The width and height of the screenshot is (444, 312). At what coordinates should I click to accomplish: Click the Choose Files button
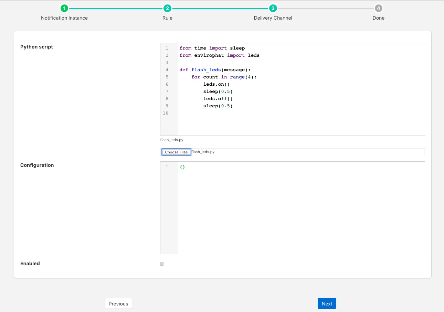[x=176, y=152]
